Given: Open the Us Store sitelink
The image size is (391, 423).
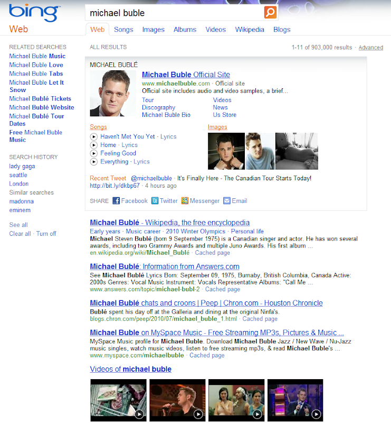Looking at the screenshot, I should click(x=225, y=115).
